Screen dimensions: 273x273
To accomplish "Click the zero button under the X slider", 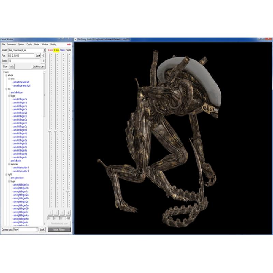I will click(50, 213).
